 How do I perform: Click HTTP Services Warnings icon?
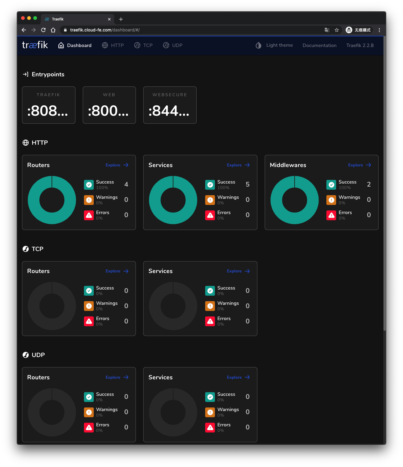tap(210, 200)
